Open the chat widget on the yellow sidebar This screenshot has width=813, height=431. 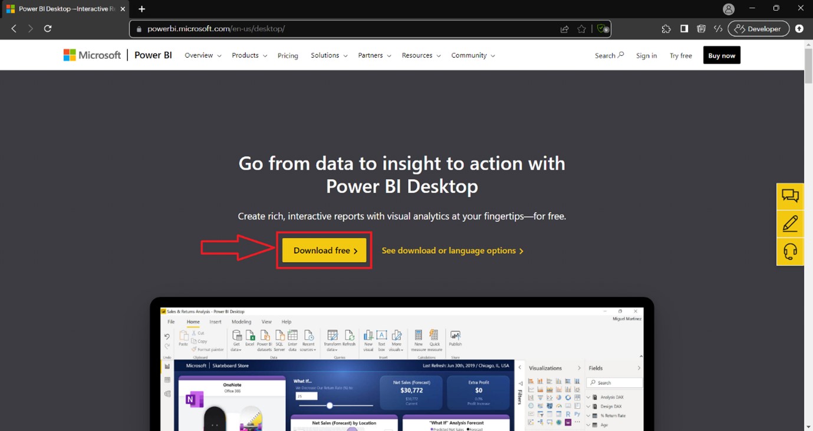tap(790, 195)
